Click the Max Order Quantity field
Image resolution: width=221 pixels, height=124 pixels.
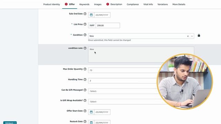point(123,70)
